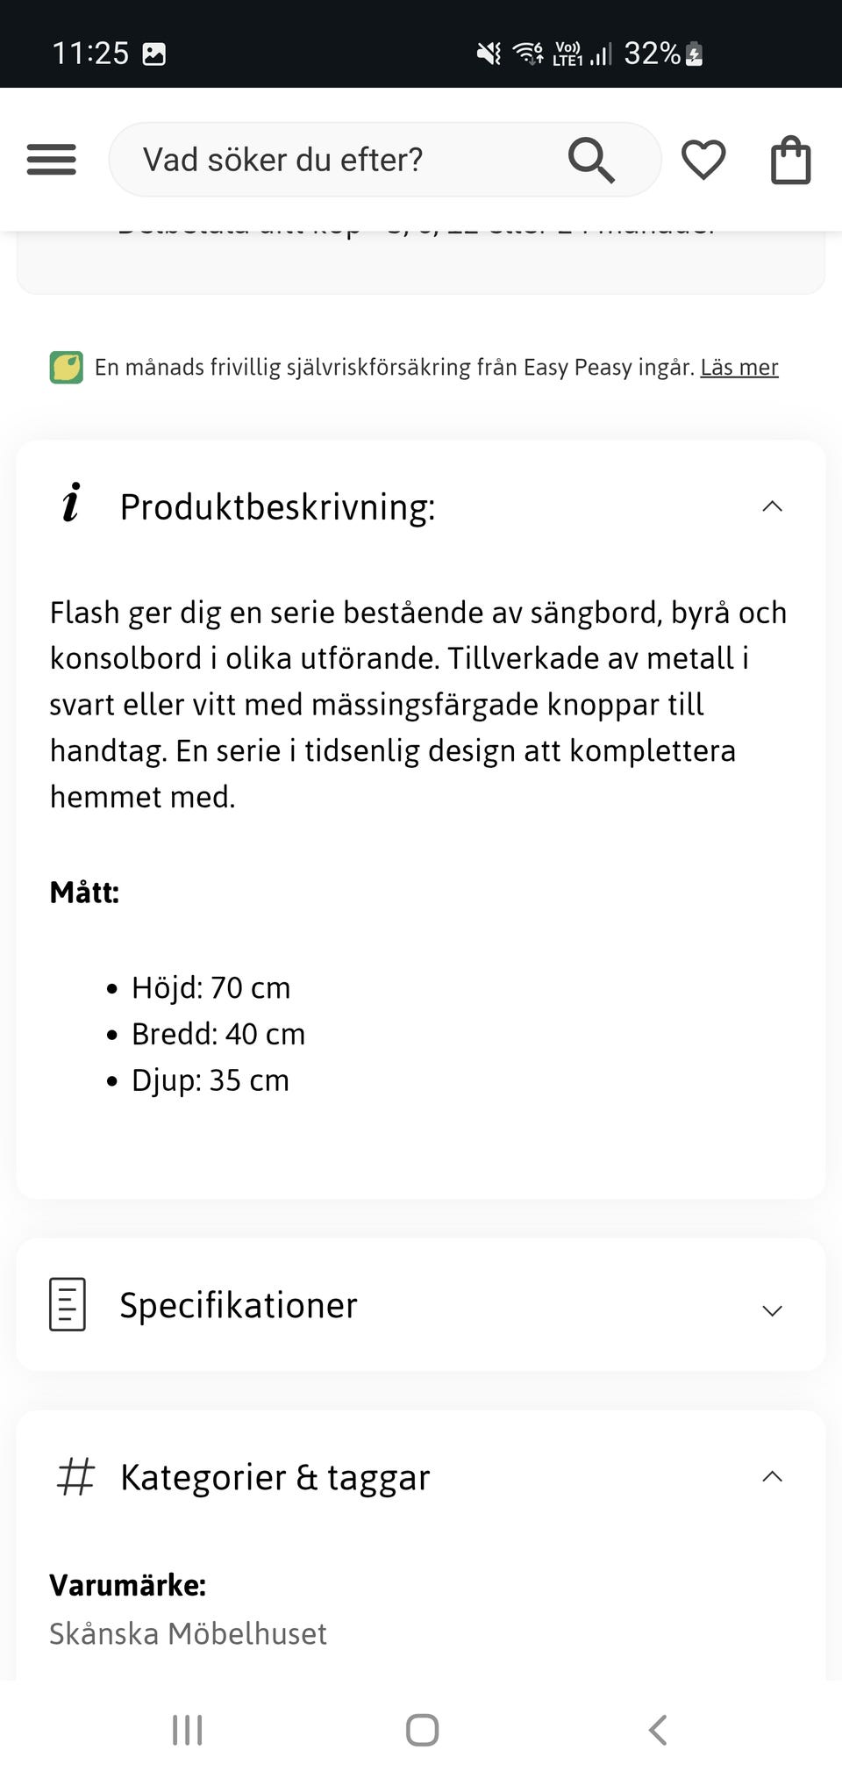Open the "Läs mer" insurance link
842x1779 pixels.
[x=739, y=367]
